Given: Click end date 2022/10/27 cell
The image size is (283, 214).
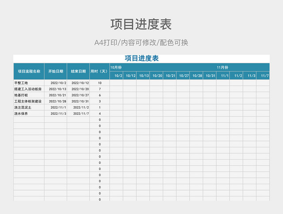Looking at the screenshot, I should [78, 95].
